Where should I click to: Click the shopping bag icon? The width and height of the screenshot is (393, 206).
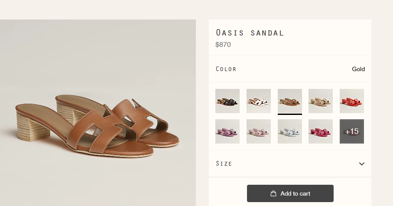coord(273,193)
